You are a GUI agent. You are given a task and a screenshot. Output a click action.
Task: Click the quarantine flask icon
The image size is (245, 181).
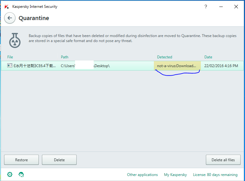pyautogui.click(x=15, y=40)
